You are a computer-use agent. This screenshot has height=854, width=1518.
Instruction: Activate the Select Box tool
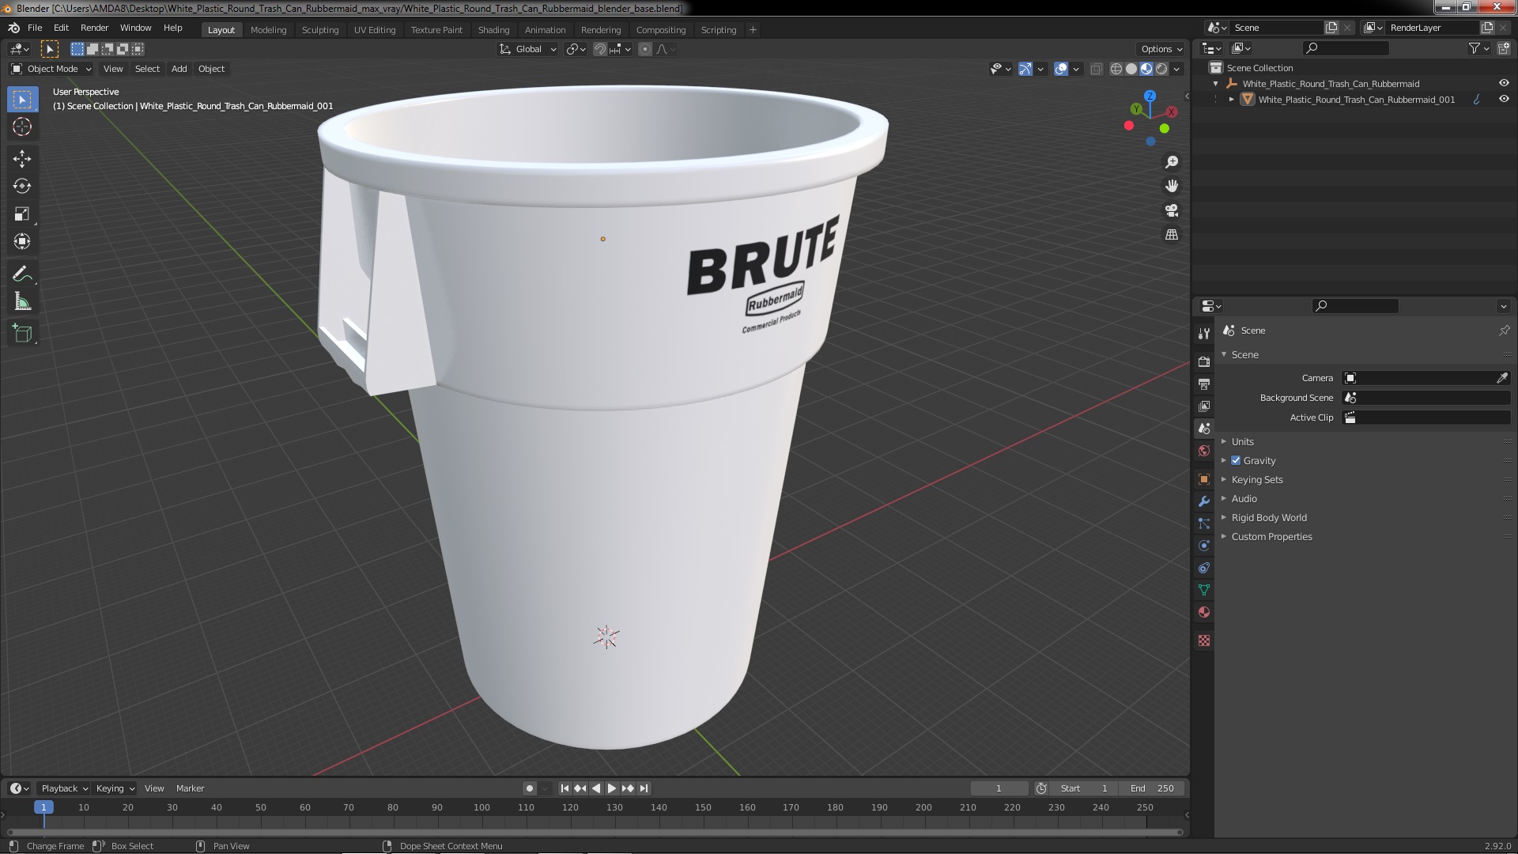[22, 99]
